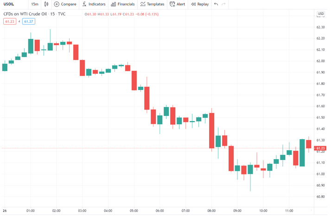Click the Compare symbol button

(x=65, y=4)
